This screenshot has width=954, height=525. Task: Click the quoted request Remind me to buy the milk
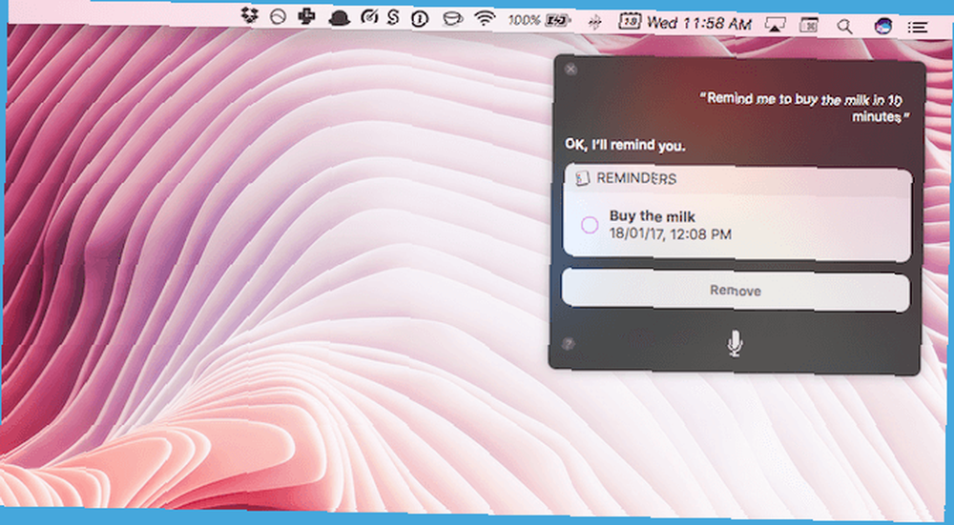coord(802,107)
